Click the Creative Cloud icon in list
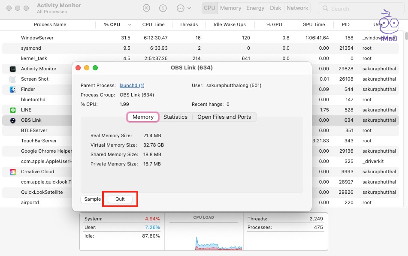 coord(13,172)
